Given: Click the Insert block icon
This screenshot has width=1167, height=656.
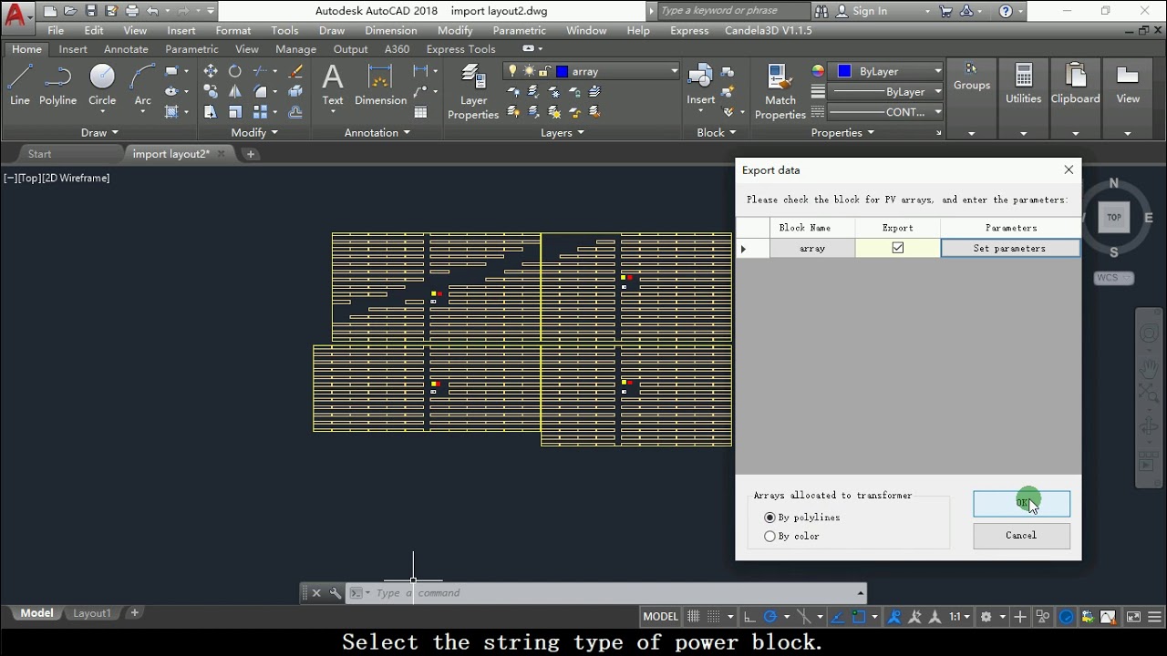Looking at the screenshot, I should 700,85.
